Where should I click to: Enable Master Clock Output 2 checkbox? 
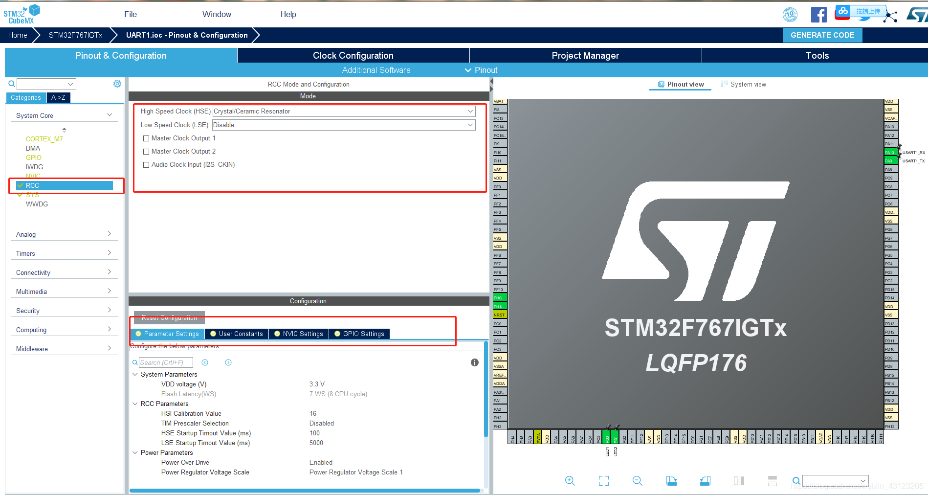(x=146, y=152)
